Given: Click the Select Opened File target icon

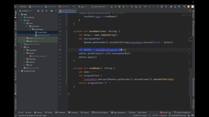Looking at the screenshot, I should [38, 11].
